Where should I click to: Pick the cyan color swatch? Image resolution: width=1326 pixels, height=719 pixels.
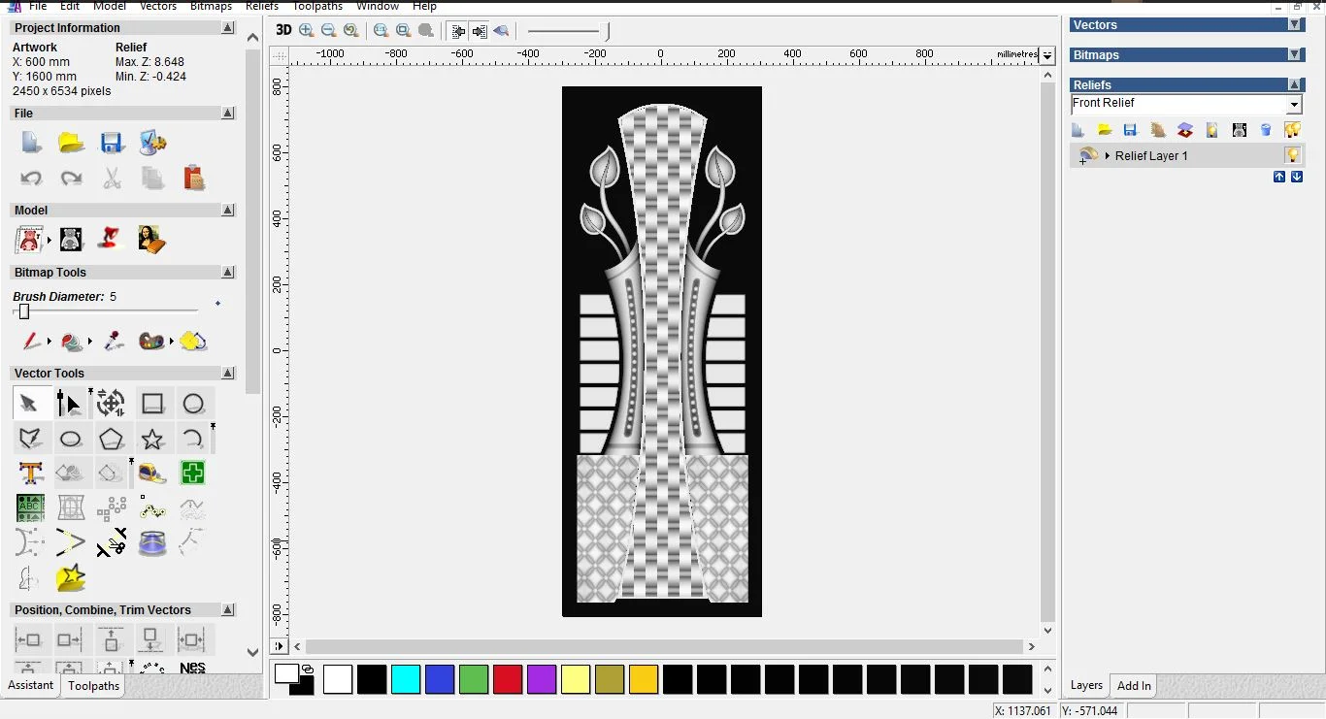click(406, 679)
